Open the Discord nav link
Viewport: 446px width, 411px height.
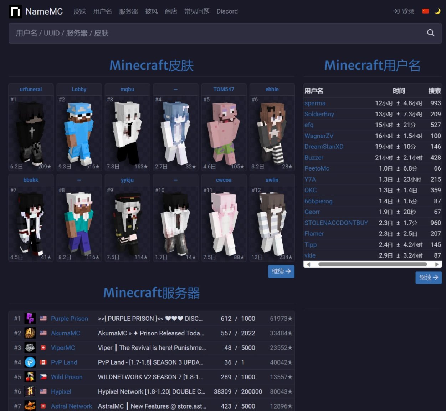coord(227,11)
